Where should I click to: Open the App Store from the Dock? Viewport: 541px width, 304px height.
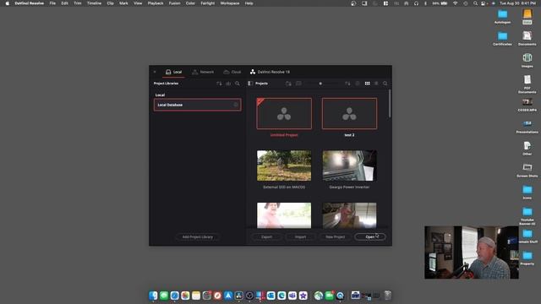coord(228,296)
